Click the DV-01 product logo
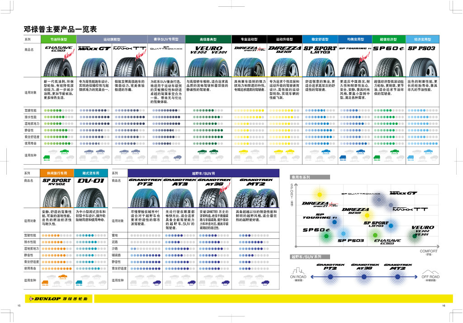Viewport: 463px width, 323px height. pyautogui.click(x=90, y=181)
